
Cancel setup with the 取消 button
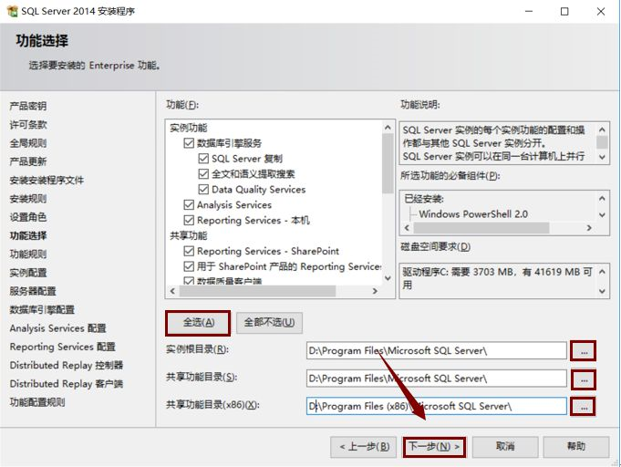pyautogui.click(x=505, y=447)
